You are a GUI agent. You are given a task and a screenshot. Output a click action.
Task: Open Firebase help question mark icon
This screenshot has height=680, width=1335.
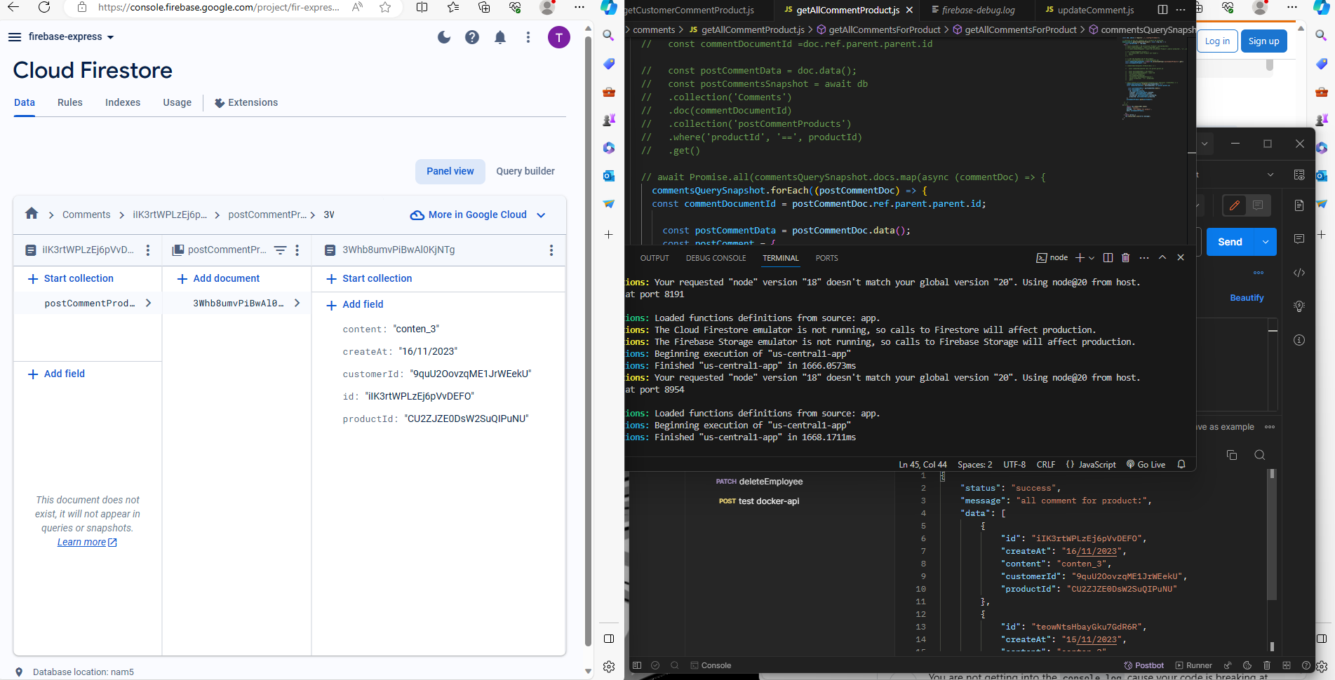(472, 37)
